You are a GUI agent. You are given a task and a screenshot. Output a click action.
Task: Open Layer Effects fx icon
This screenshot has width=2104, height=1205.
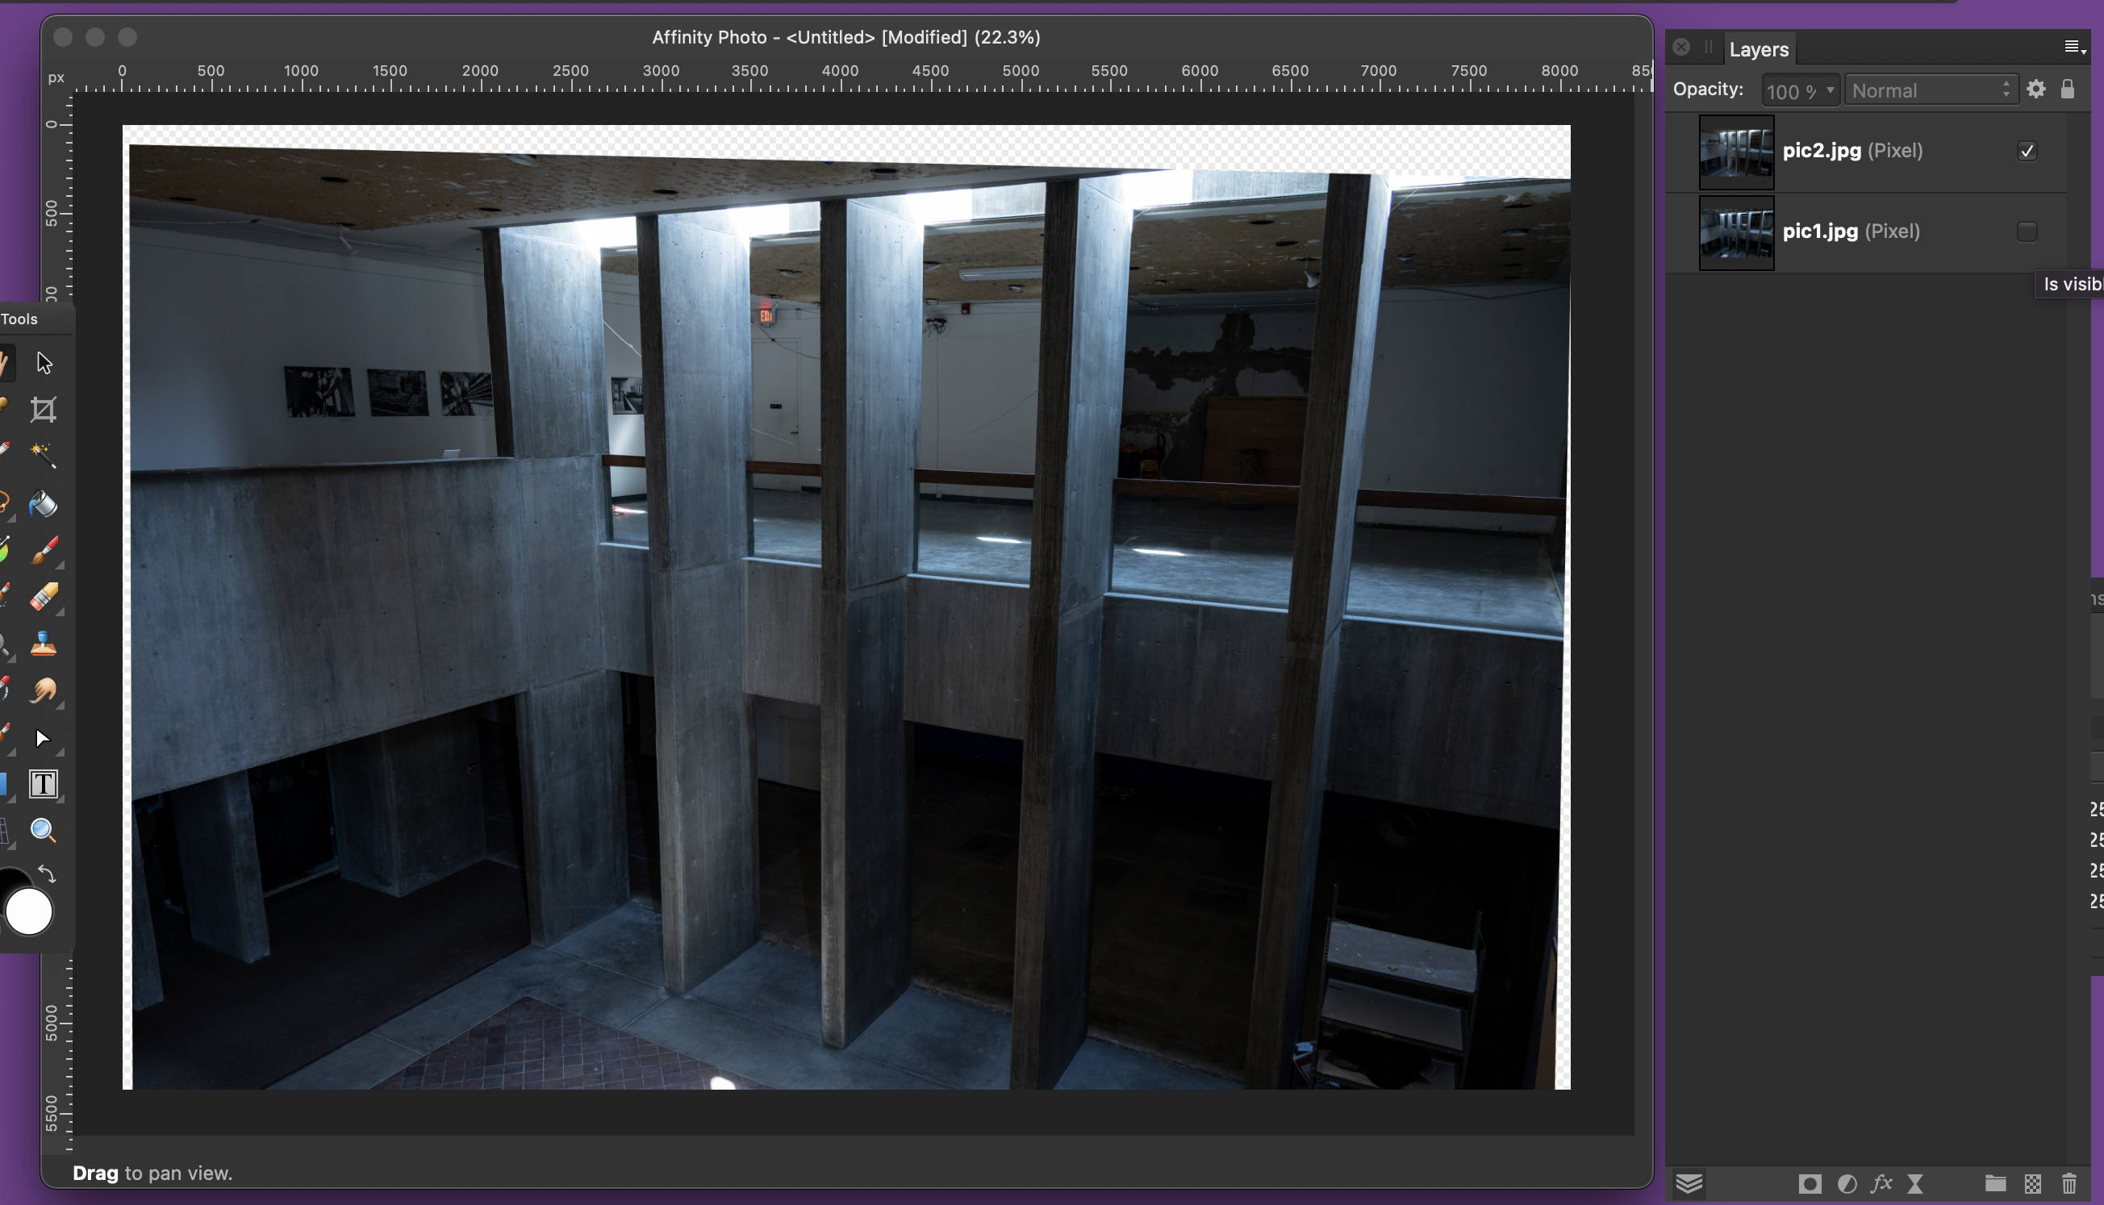[x=1881, y=1183]
